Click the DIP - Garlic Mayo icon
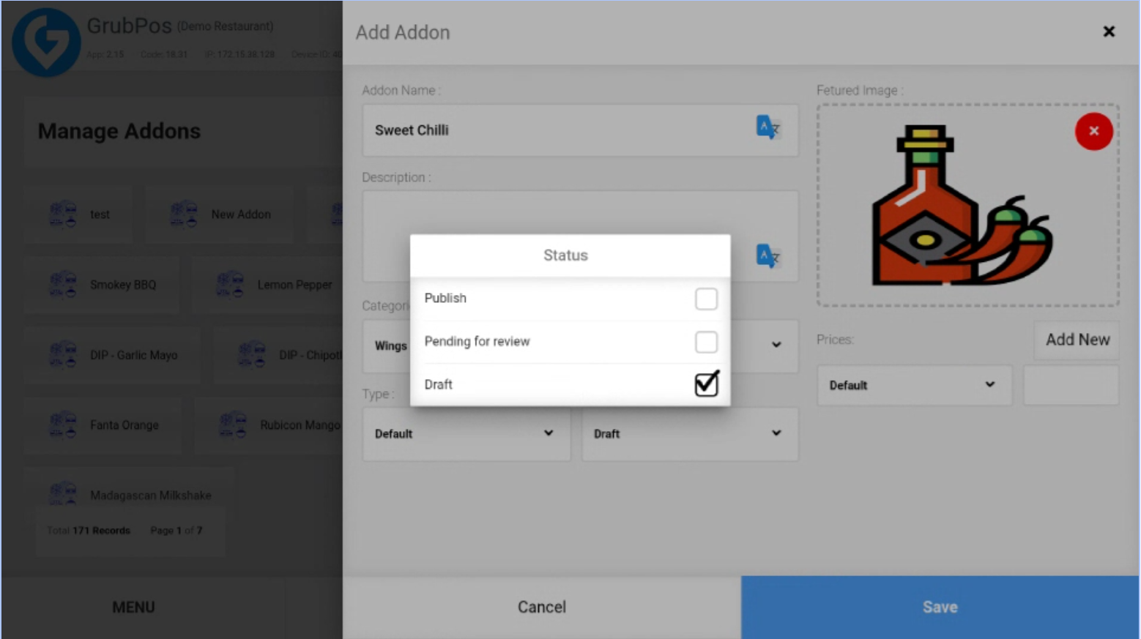The width and height of the screenshot is (1141, 639). pos(63,354)
